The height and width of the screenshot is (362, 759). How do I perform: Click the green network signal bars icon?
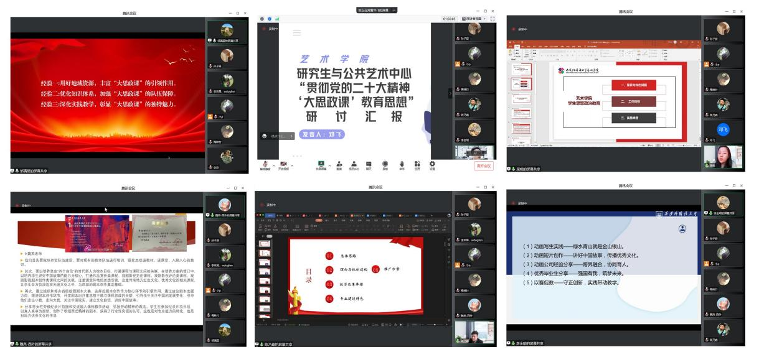point(277,19)
